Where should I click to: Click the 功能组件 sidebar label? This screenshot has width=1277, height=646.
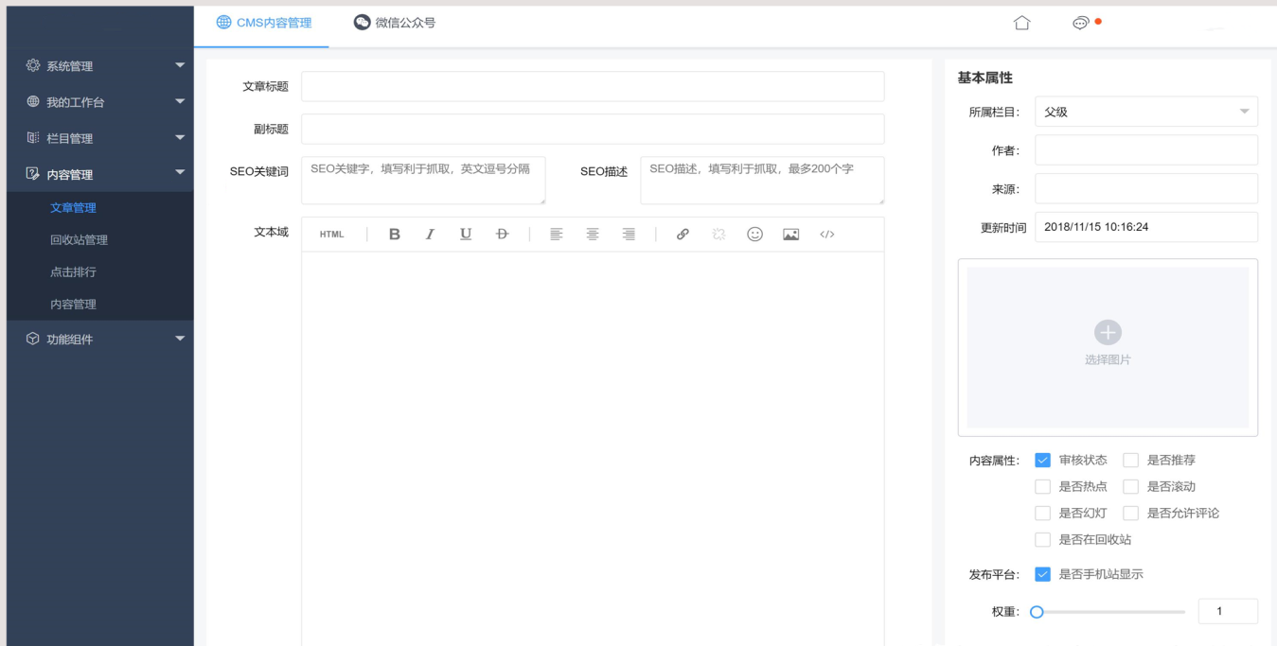tap(70, 339)
